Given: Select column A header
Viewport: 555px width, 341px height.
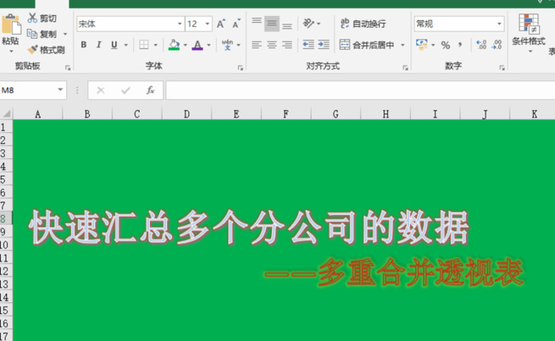Looking at the screenshot, I should 37,114.
